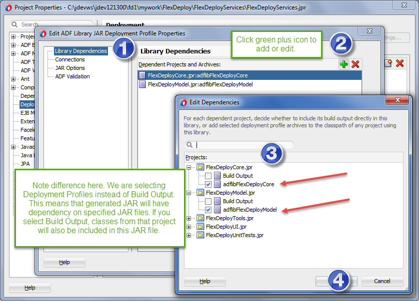
Task: Close Edit ADF Library JAR dialog
Action: tap(369, 31)
